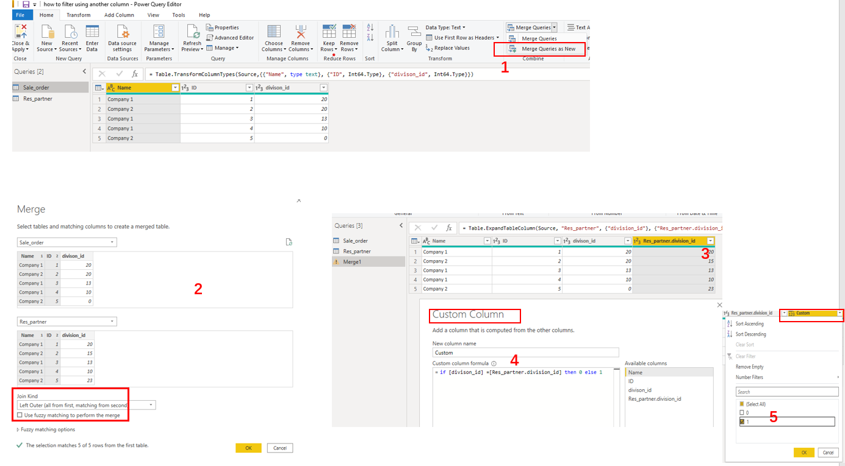Open the Advanced Editor
Viewport: 845px width, 466px height.
click(x=229, y=38)
